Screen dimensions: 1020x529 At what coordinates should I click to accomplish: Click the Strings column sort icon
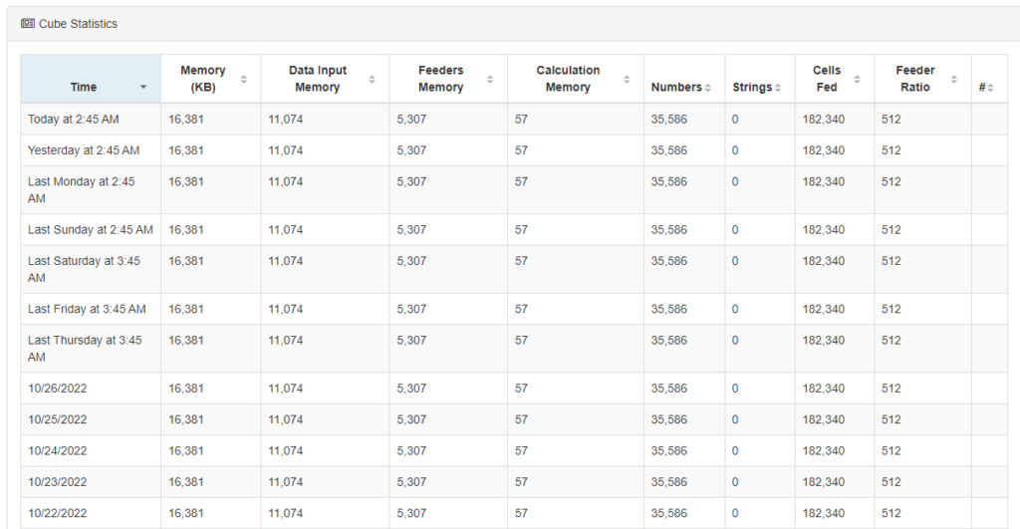[778, 88]
